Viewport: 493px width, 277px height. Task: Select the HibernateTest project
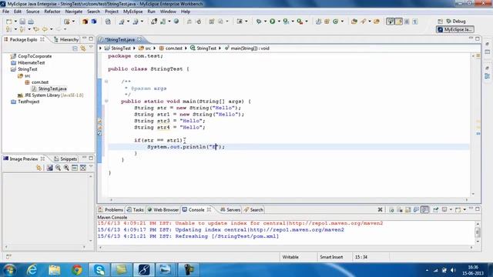[x=28, y=63]
